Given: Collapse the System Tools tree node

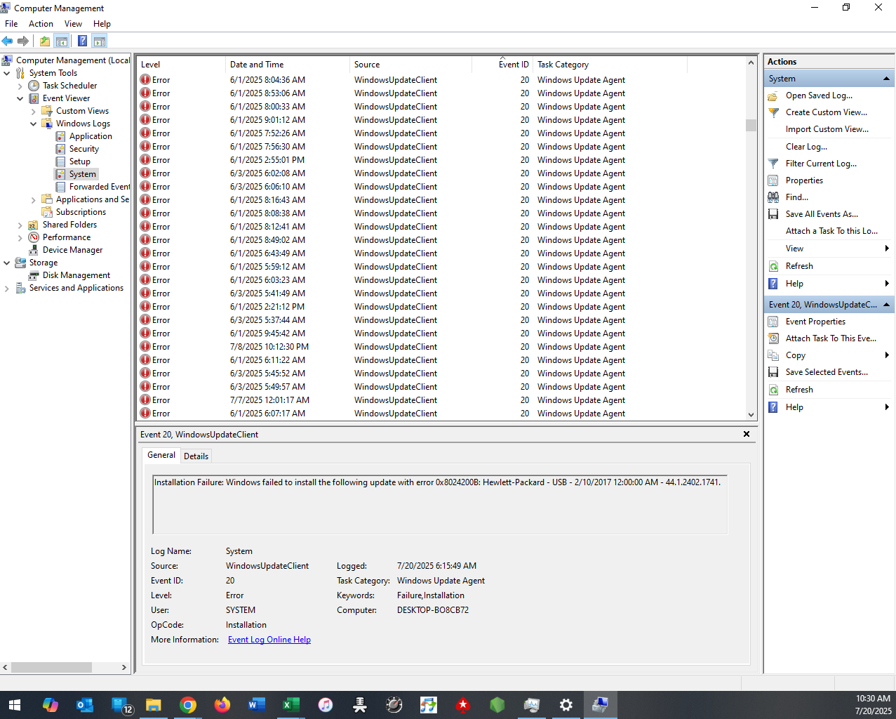Looking at the screenshot, I should [x=7, y=73].
